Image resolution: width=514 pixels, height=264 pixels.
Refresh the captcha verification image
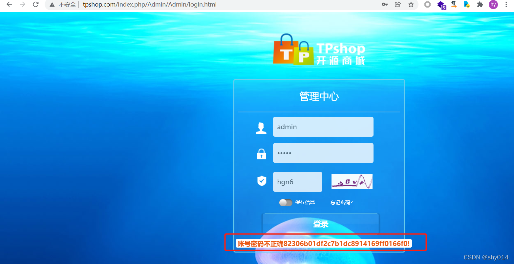(x=352, y=182)
